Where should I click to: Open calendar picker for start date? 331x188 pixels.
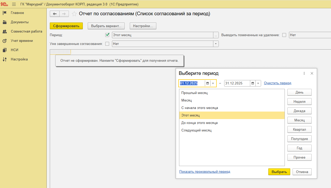pyautogui.click(x=207, y=83)
